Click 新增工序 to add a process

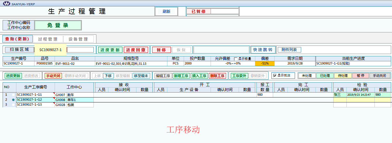coord(181,76)
